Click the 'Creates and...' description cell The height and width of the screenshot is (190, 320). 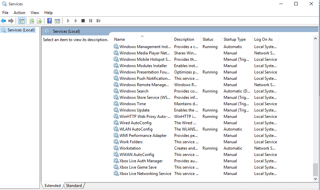186,148
